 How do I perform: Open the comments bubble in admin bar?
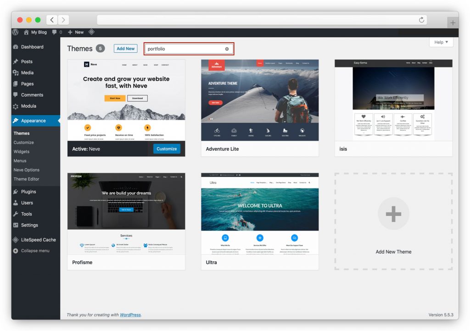[x=54, y=32]
